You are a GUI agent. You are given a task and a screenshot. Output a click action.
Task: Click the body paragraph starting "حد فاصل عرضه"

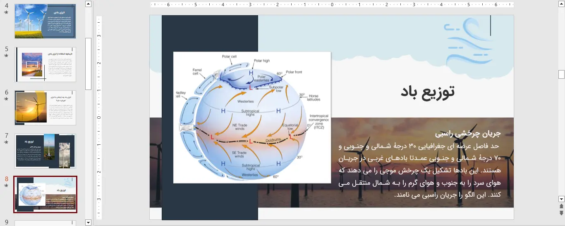click(419, 170)
